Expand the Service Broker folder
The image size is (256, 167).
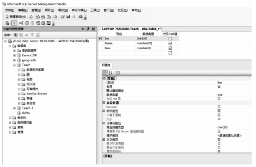[x=19, y=94]
